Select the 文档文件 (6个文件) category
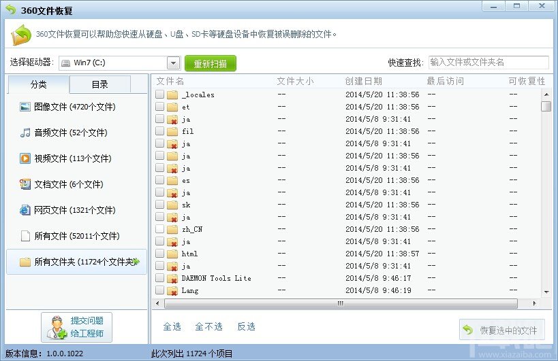Screen dimensions: 558x361 pyautogui.click(x=76, y=184)
